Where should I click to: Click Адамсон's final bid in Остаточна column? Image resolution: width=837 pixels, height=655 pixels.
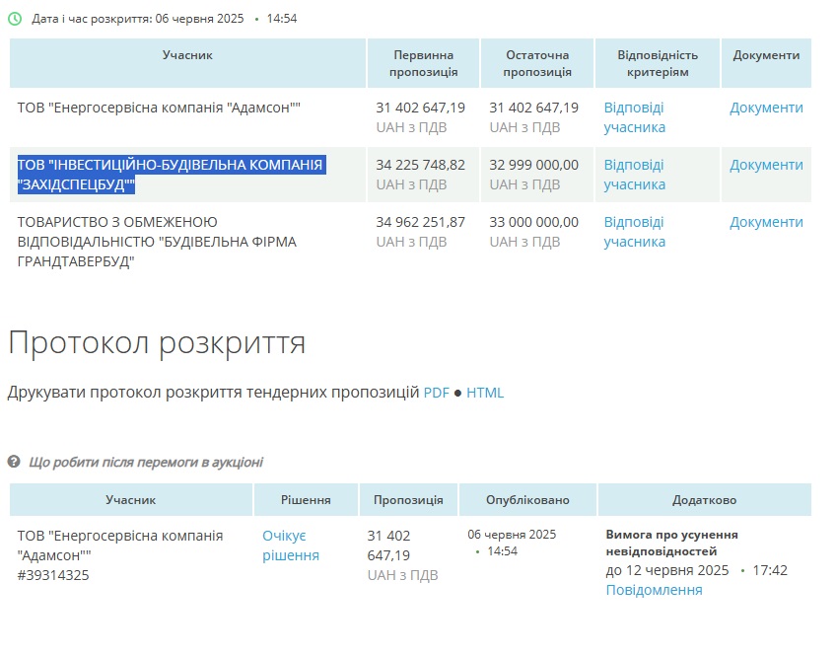[533, 108]
